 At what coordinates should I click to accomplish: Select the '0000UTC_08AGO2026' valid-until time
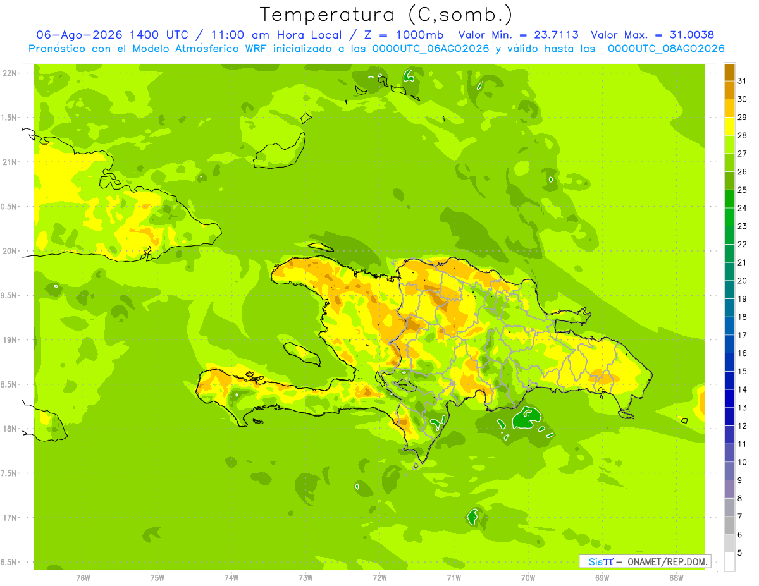(666, 49)
